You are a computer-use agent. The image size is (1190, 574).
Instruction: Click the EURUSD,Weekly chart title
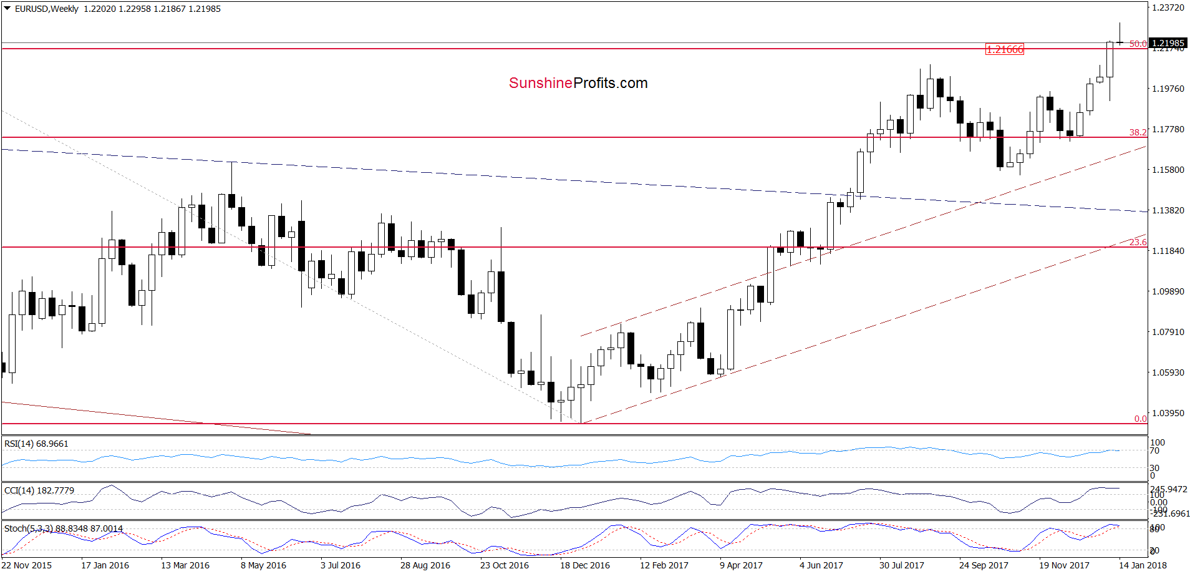(47, 9)
